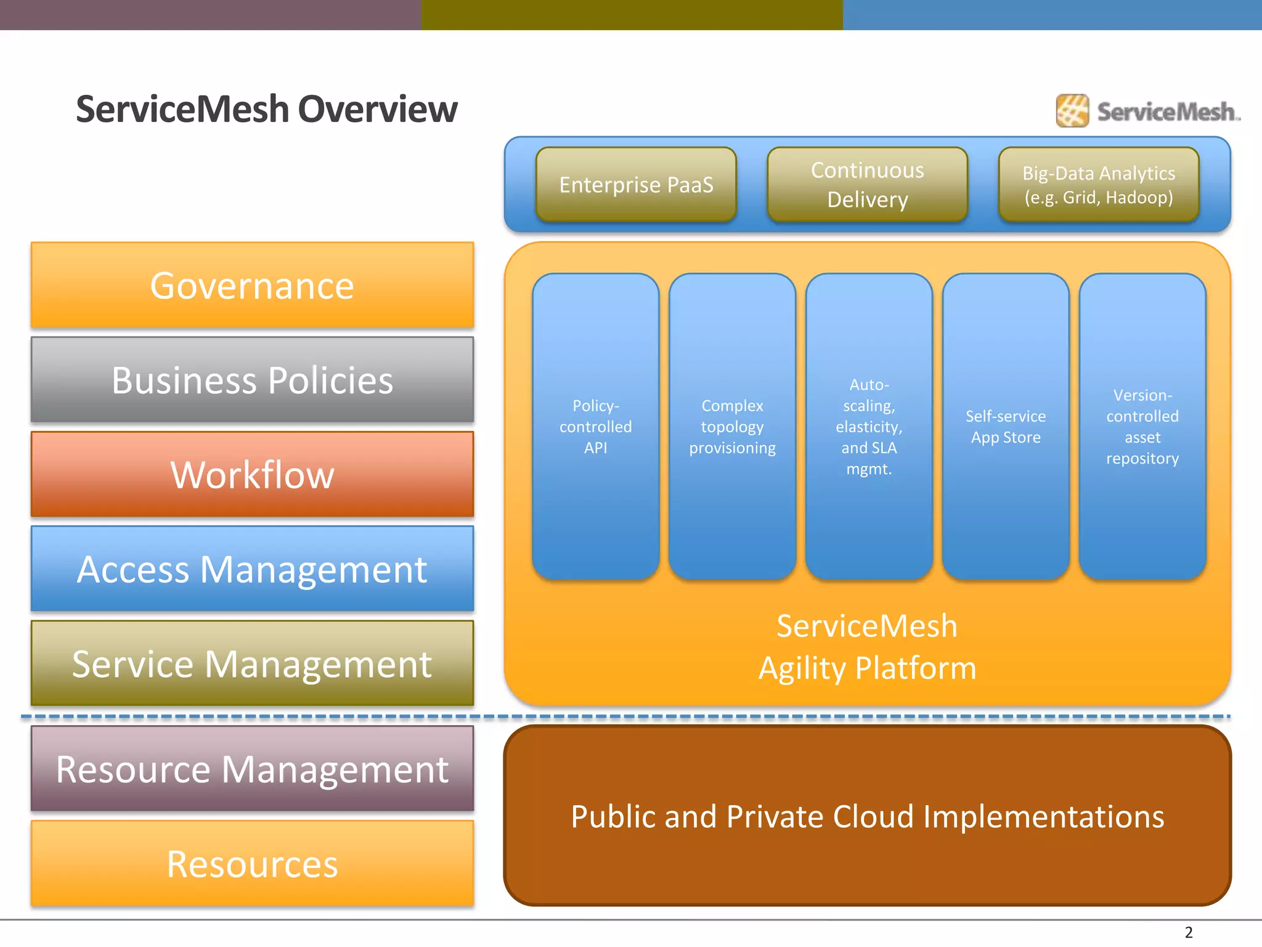Click the Enterprise PaaS box

point(636,184)
